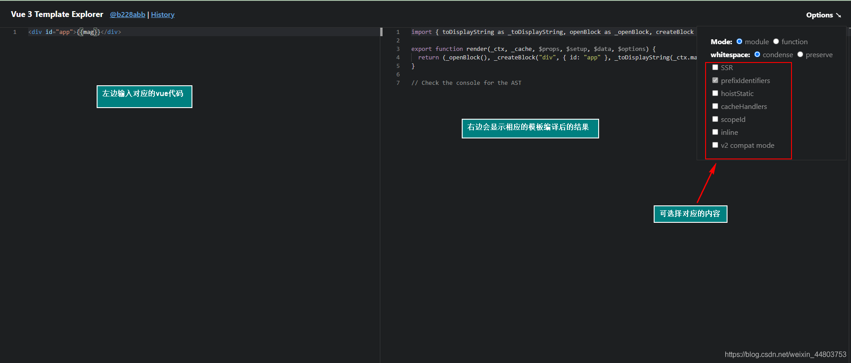
Task: Collapse the Options panel toggle
Action: 823,15
